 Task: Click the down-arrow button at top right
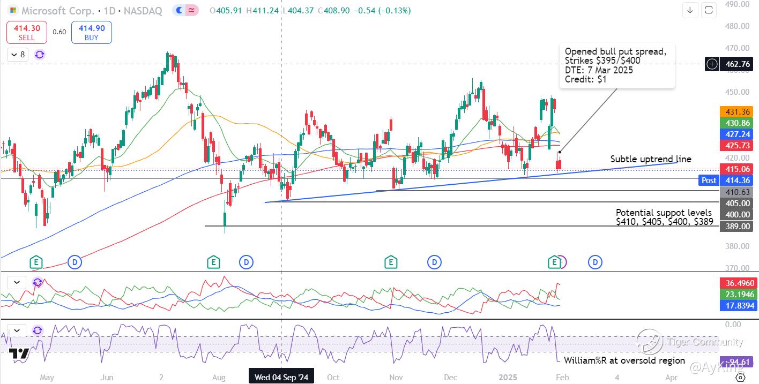point(690,10)
